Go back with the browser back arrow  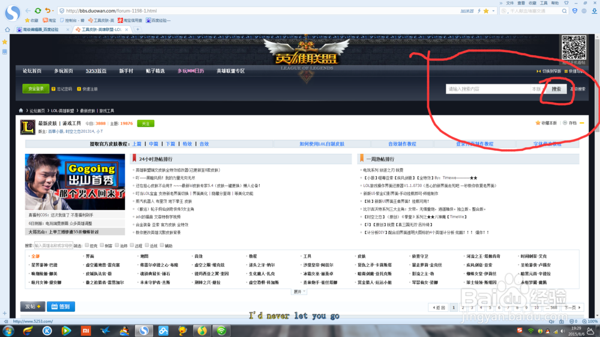click(28, 11)
